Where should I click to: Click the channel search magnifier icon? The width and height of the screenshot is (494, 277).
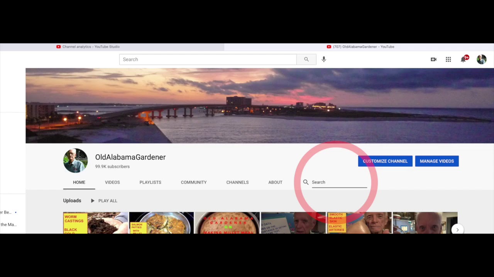(x=306, y=182)
